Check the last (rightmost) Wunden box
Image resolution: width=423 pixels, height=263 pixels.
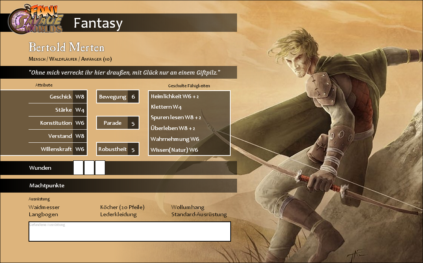(x=100, y=168)
